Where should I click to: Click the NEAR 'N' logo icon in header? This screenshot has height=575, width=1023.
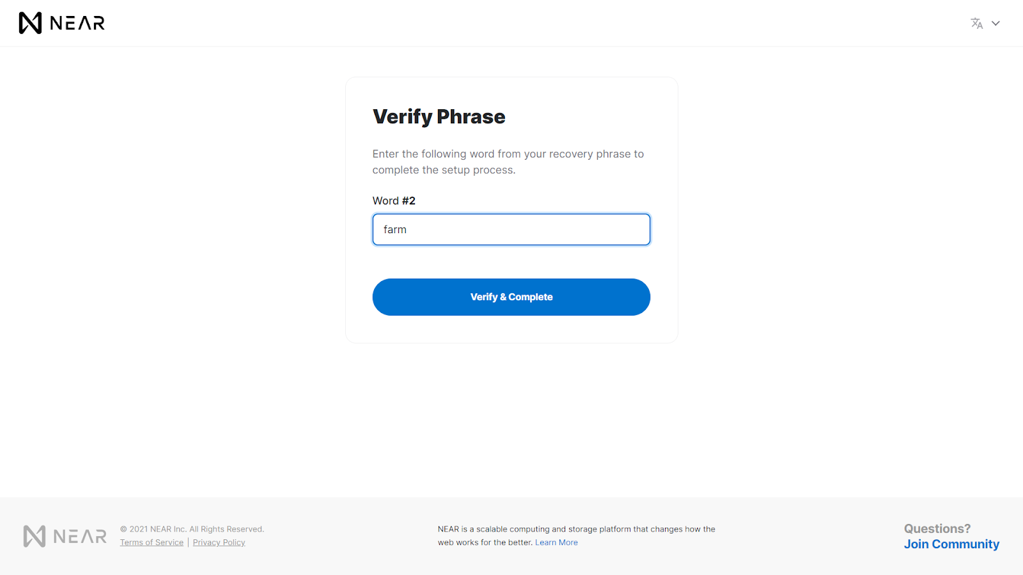pos(30,23)
